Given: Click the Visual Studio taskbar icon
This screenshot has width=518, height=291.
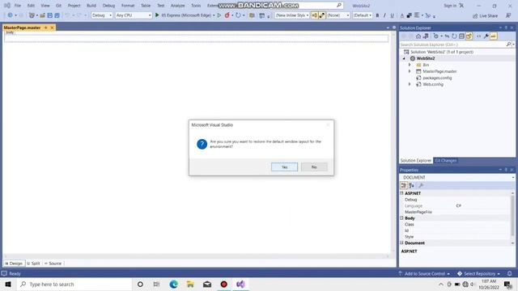Looking at the screenshot, I should 240,284.
